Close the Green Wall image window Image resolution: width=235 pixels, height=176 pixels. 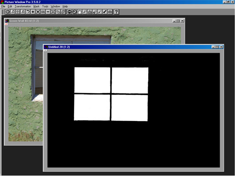coord(182,21)
